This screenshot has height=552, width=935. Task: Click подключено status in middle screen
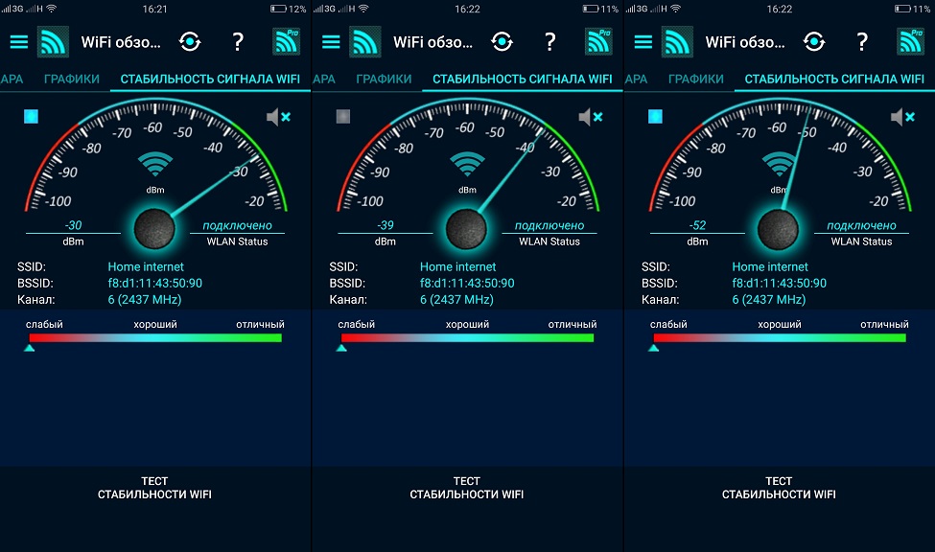coord(549,225)
